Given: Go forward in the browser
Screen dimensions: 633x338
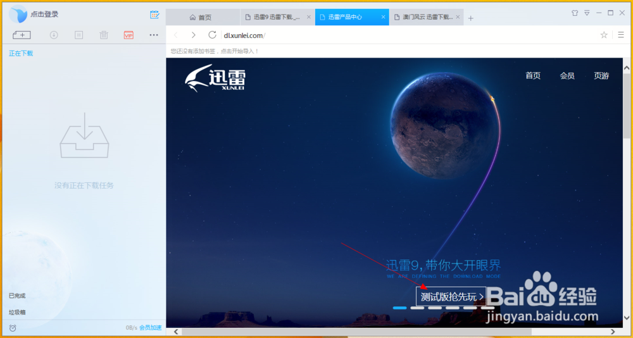Looking at the screenshot, I should pos(194,35).
